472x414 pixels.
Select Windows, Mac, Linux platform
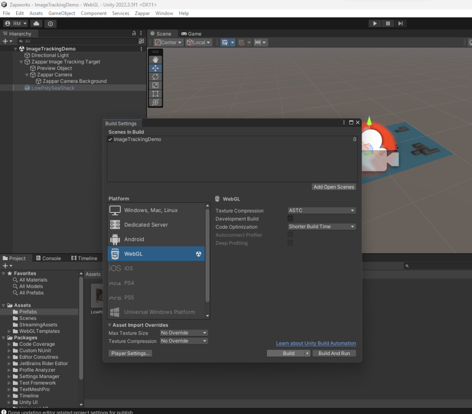[x=156, y=210]
